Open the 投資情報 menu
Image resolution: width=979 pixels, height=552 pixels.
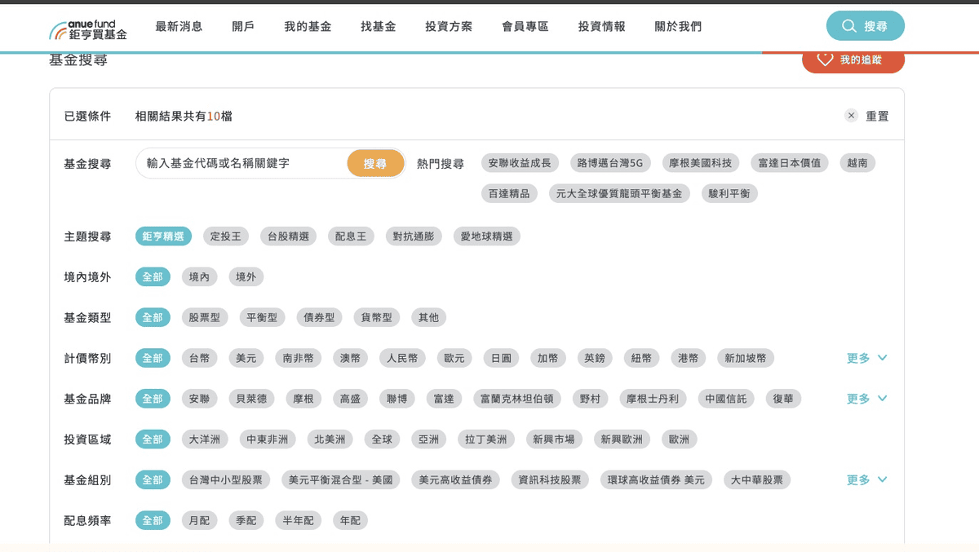pyautogui.click(x=602, y=26)
